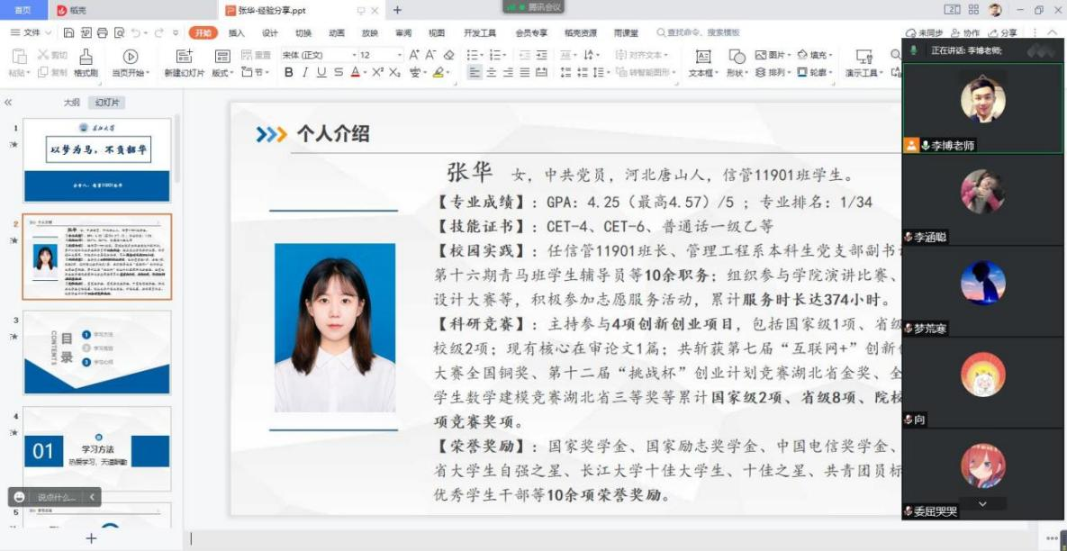Click the Format Painter (格式刷) icon
This screenshot has width=1067, height=551.
[86, 62]
